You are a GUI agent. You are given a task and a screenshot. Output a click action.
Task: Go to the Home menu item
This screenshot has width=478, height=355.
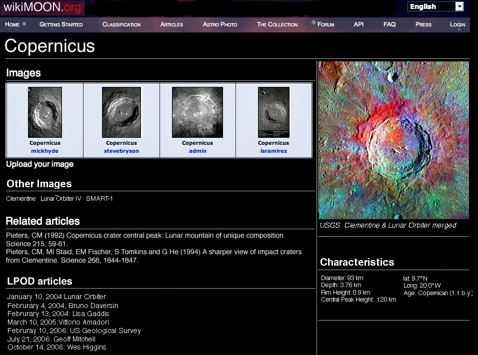(12, 24)
